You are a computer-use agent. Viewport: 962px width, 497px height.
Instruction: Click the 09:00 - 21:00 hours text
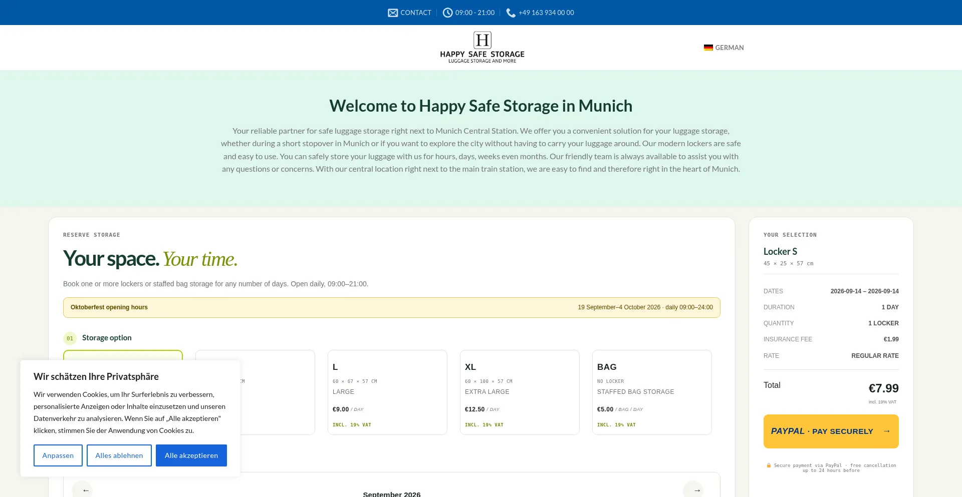tap(475, 13)
